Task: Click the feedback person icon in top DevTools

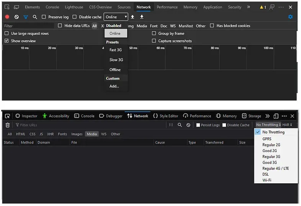Action: pyautogui.click(x=272, y=7)
